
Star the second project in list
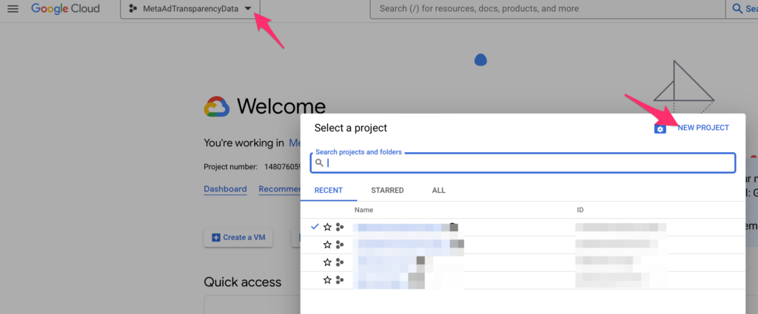(x=327, y=245)
